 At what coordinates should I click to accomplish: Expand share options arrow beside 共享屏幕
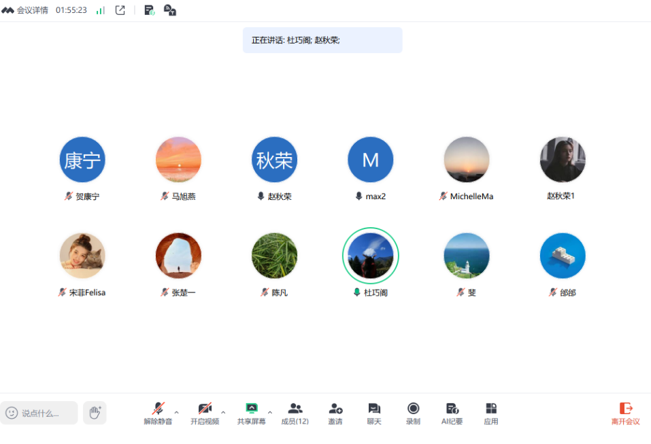click(x=270, y=412)
